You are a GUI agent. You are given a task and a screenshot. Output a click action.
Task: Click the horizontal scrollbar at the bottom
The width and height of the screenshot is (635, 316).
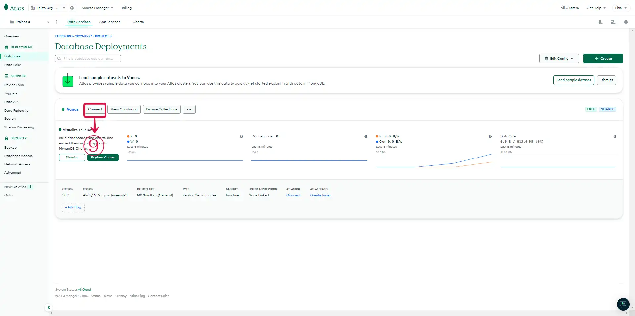click(x=339, y=313)
